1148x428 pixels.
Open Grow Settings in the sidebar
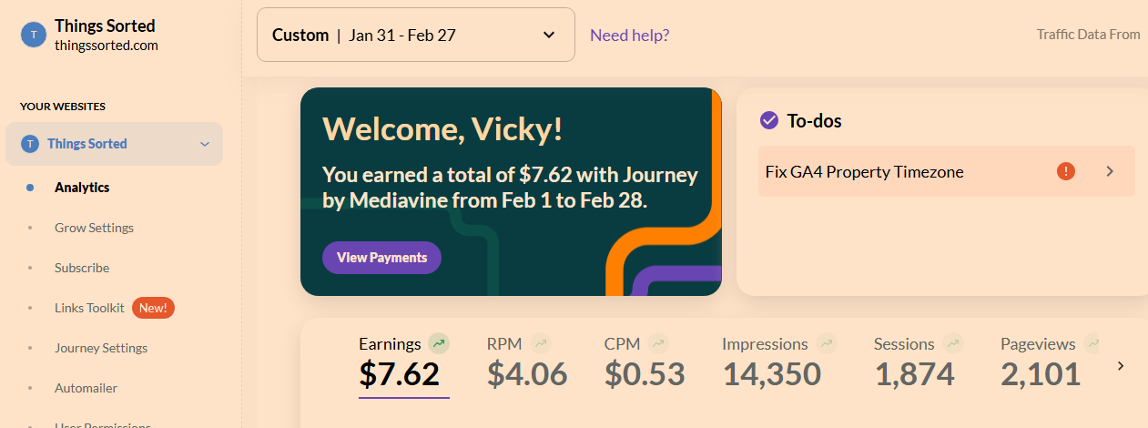(x=94, y=228)
